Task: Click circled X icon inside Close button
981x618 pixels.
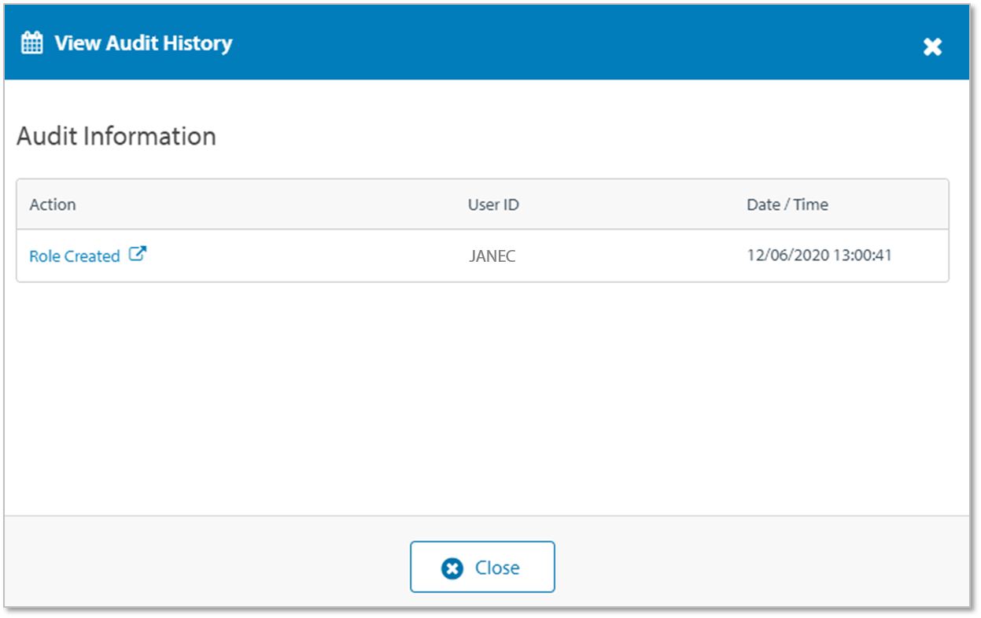Action: [452, 568]
